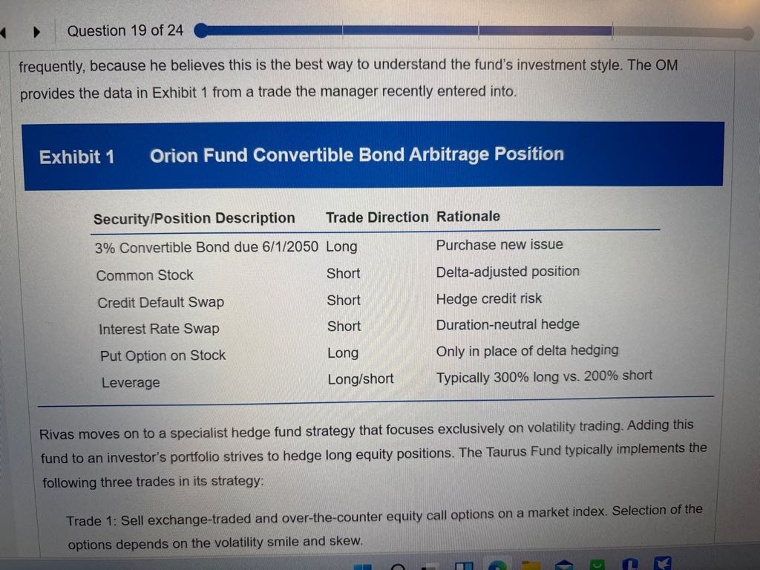Click the green taskbar app icon
760x570 pixels.
point(594,566)
